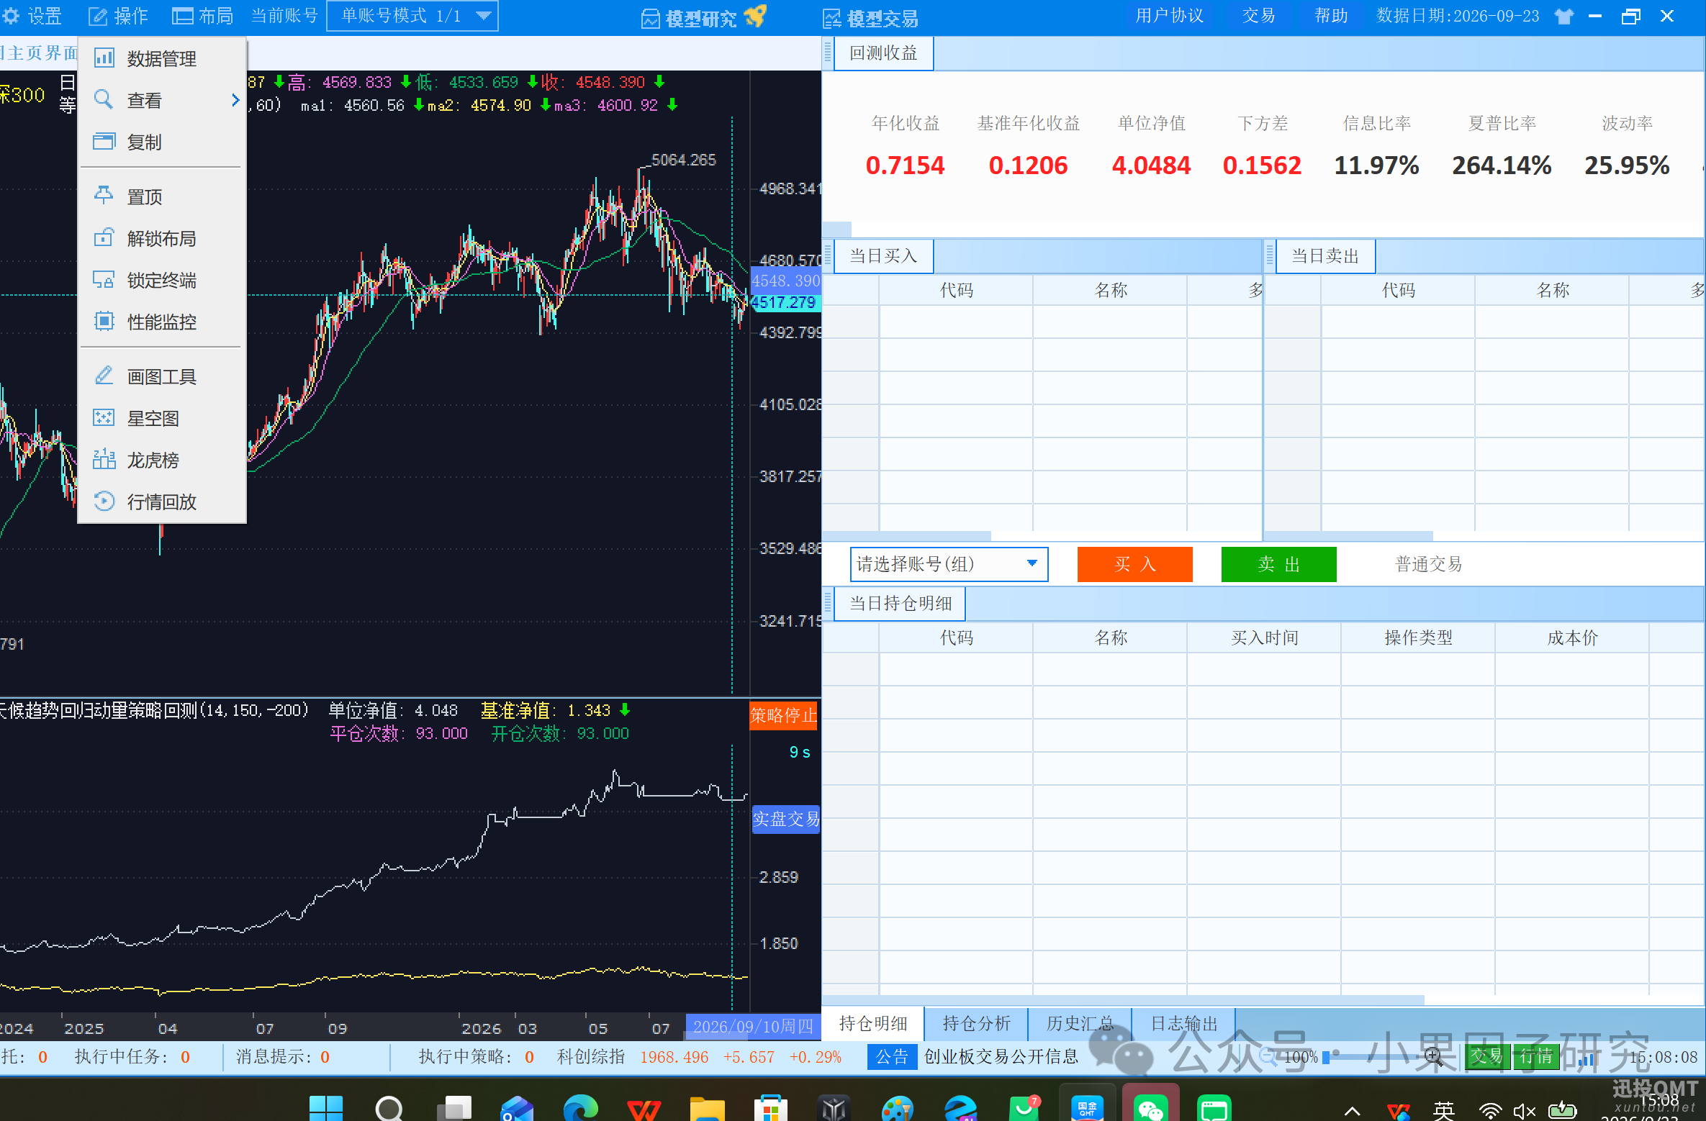
Task: Open the Windows Start menu
Action: click(326, 1107)
